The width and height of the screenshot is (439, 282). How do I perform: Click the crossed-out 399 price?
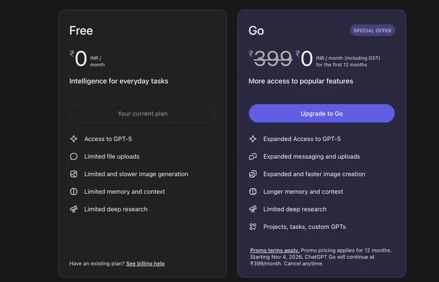[x=273, y=59]
